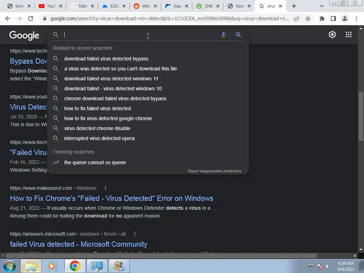Toggle the browser side panel icon
This screenshot has width=364, height=273.
tap(333, 18)
